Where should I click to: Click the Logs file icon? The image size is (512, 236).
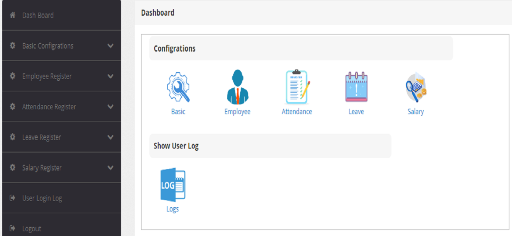pyautogui.click(x=173, y=184)
